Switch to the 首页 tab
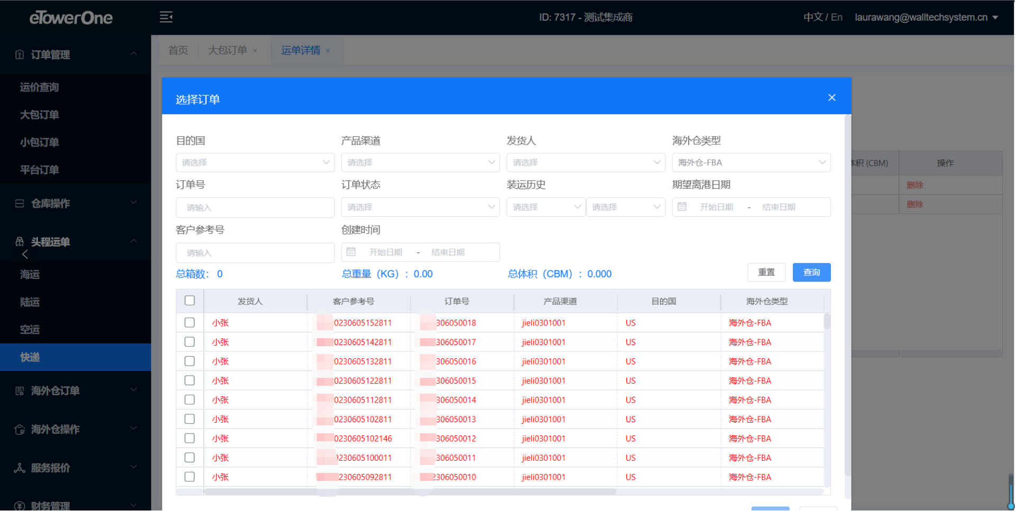The width and height of the screenshot is (1015, 511). [178, 50]
